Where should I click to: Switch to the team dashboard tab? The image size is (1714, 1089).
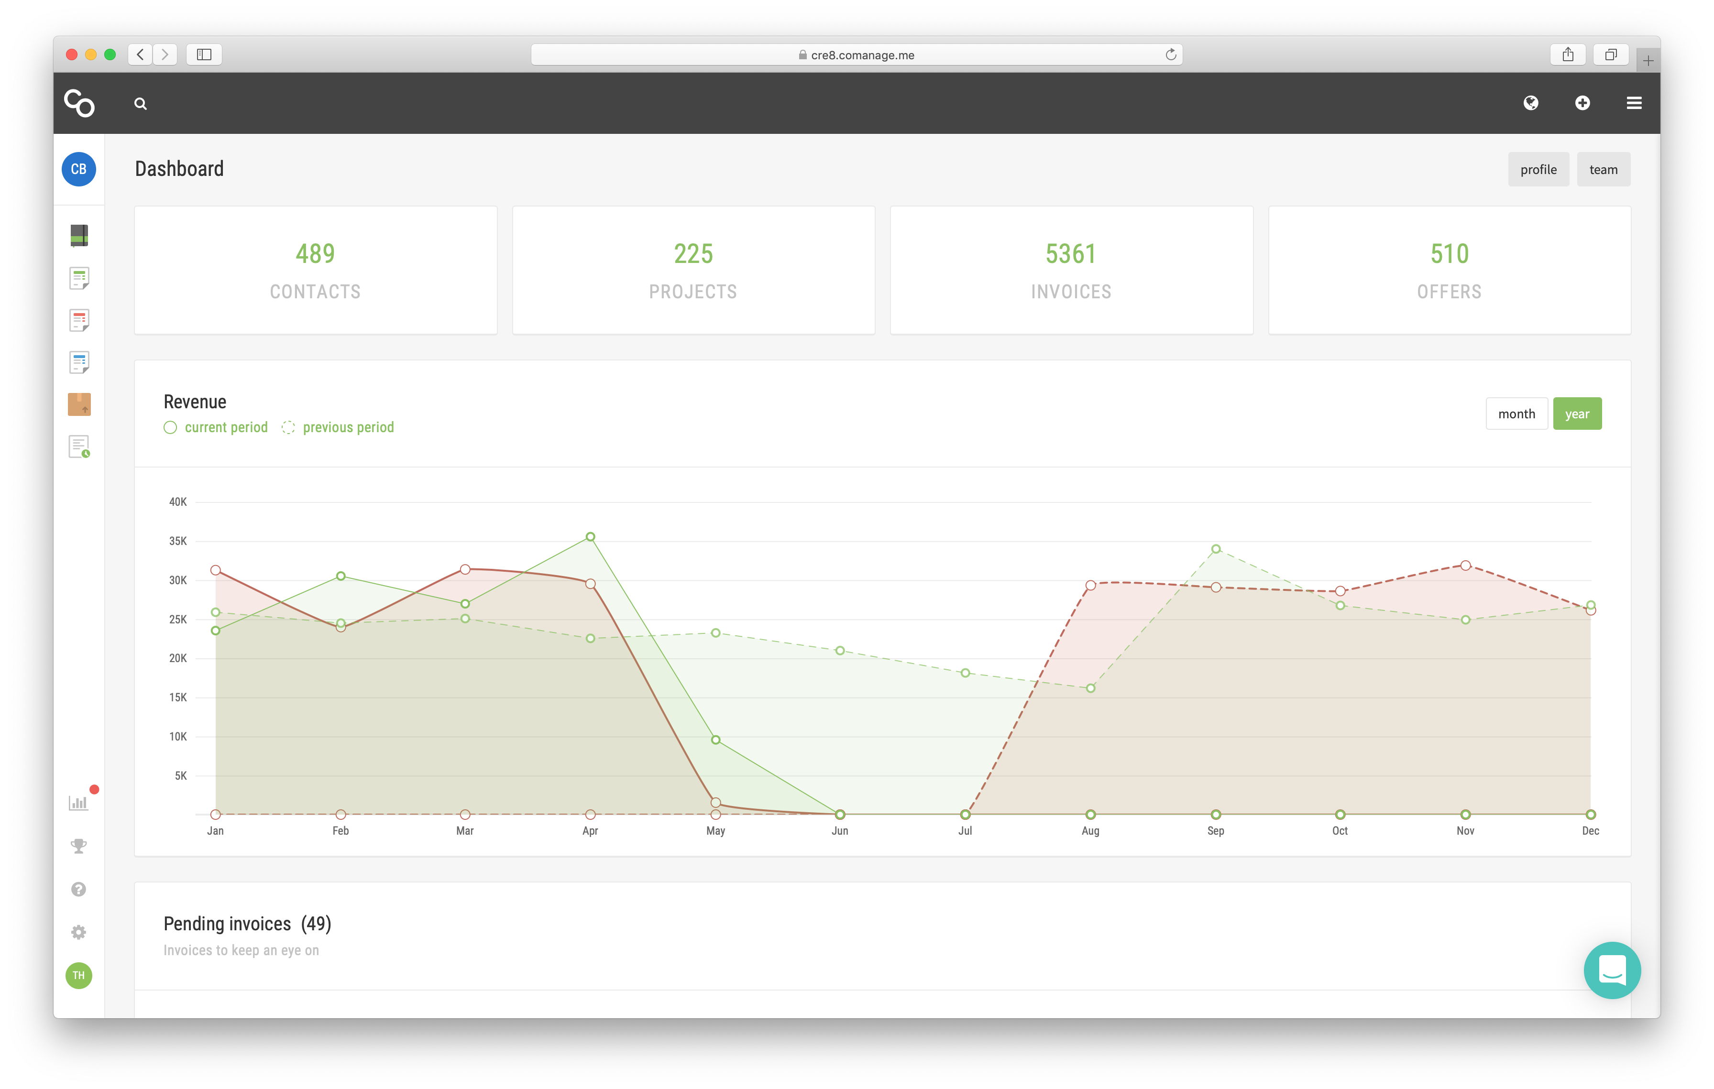[x=1603, y=169]
